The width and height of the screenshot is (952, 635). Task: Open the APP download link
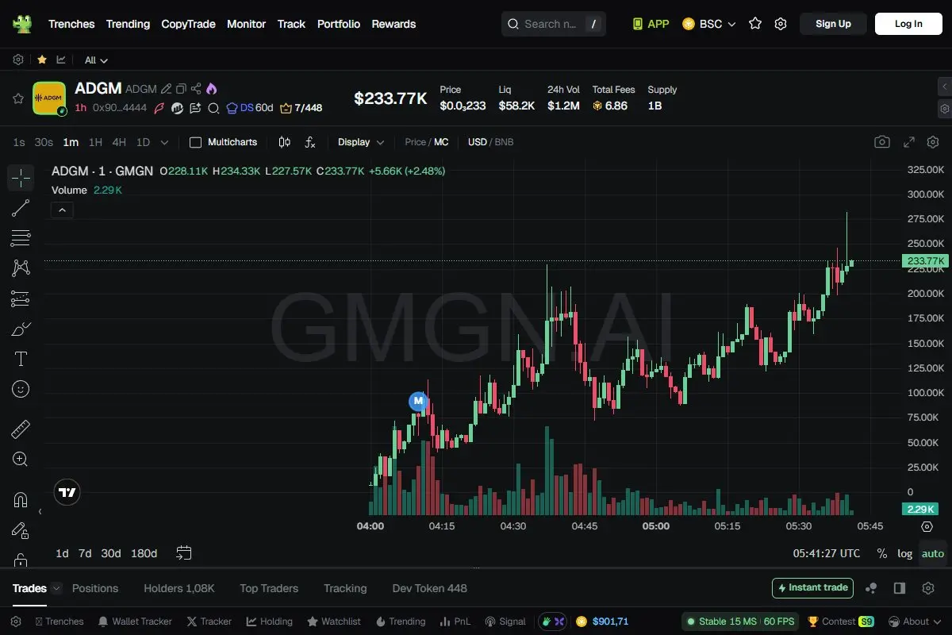click(x=651, y=24)
